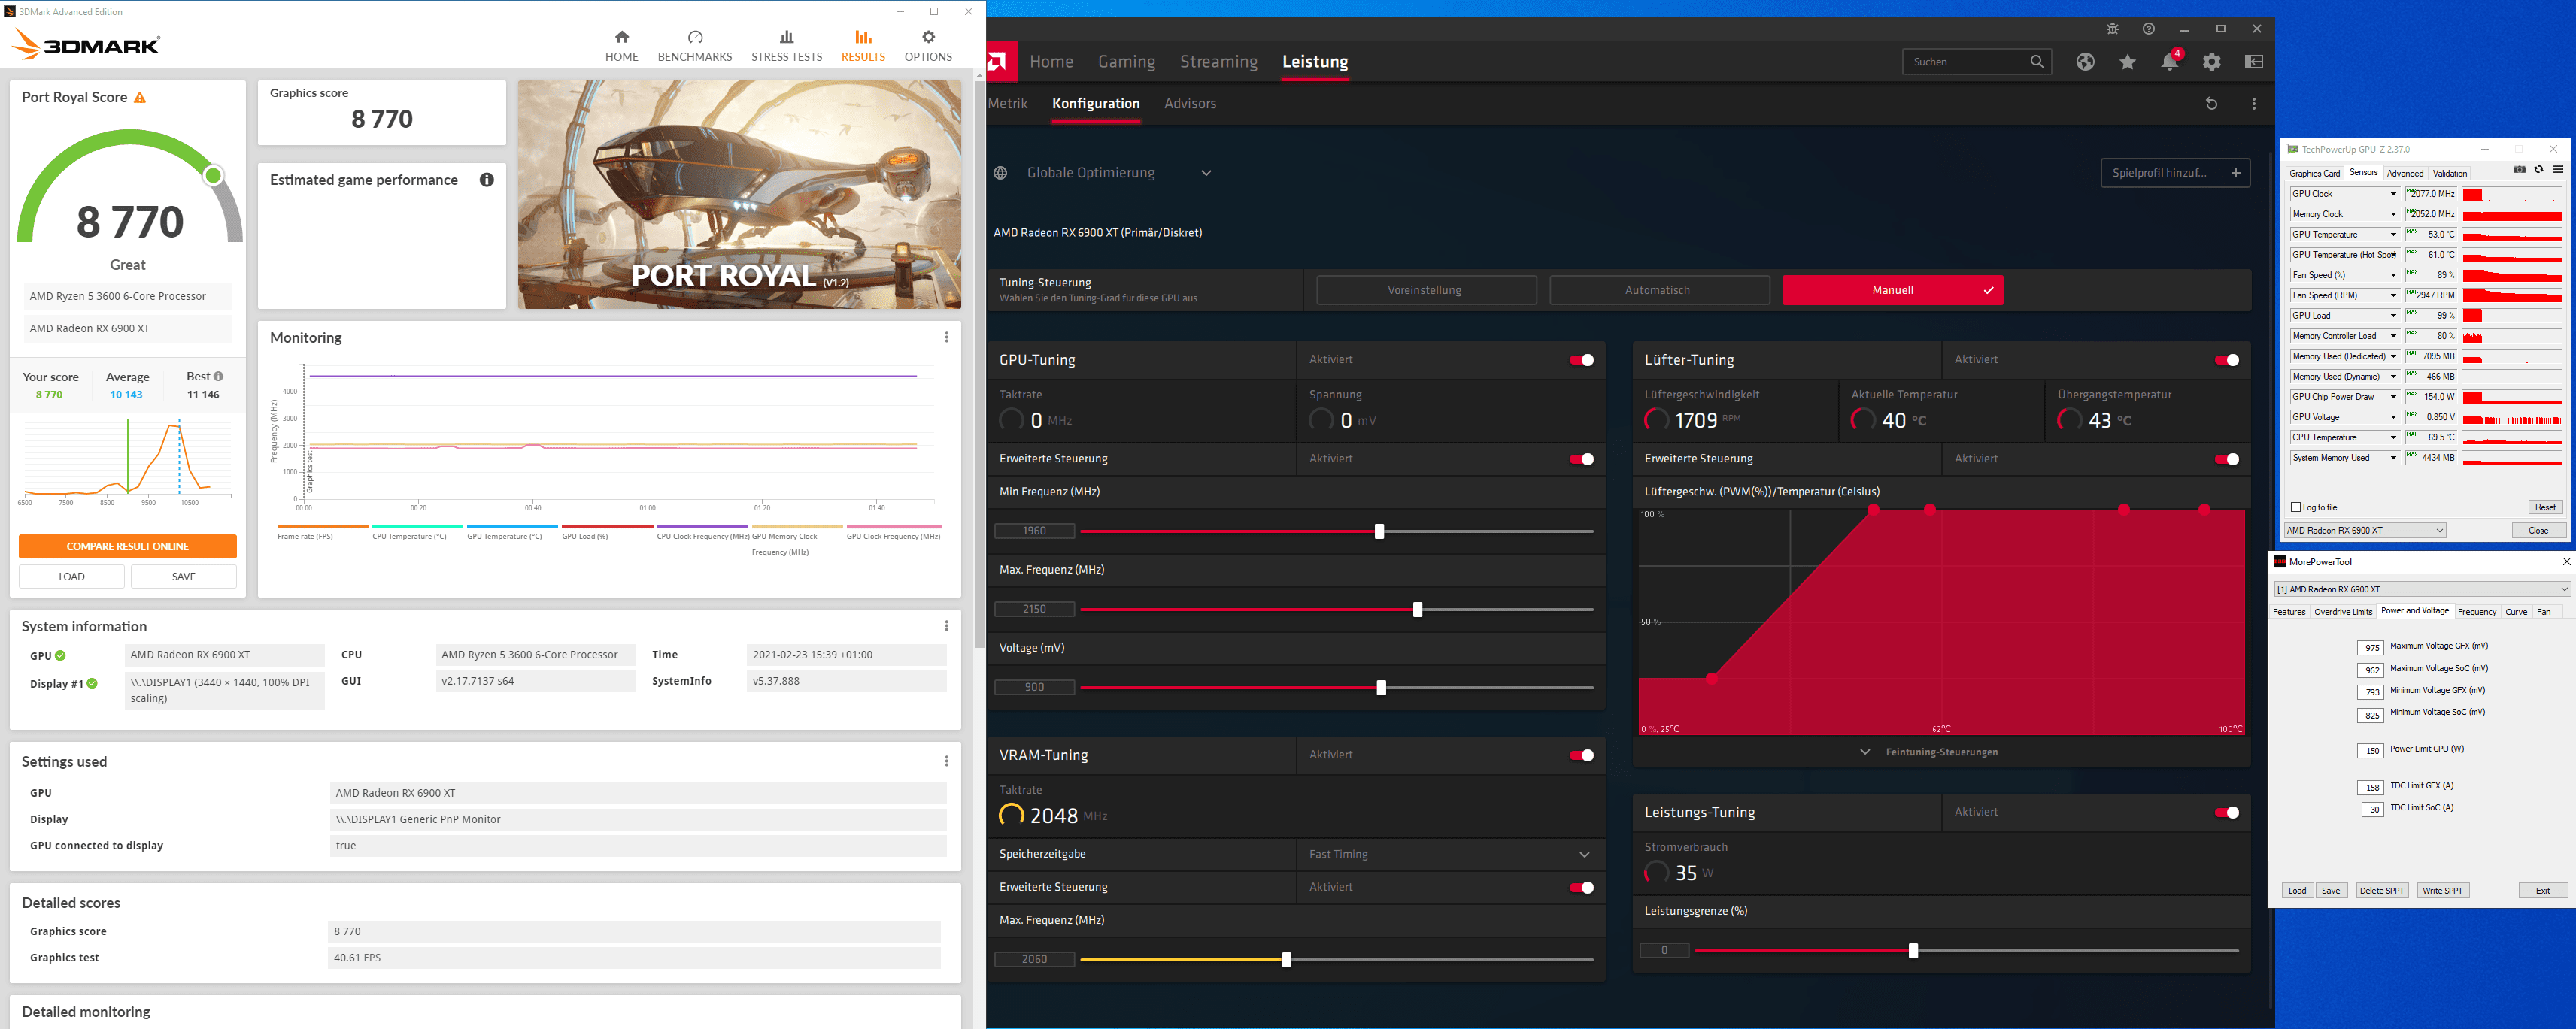Screen dimensions: 2576x1029
Task: Open Overdrive Limits tab in MorePowerTool
Action: pos(2342,613)
